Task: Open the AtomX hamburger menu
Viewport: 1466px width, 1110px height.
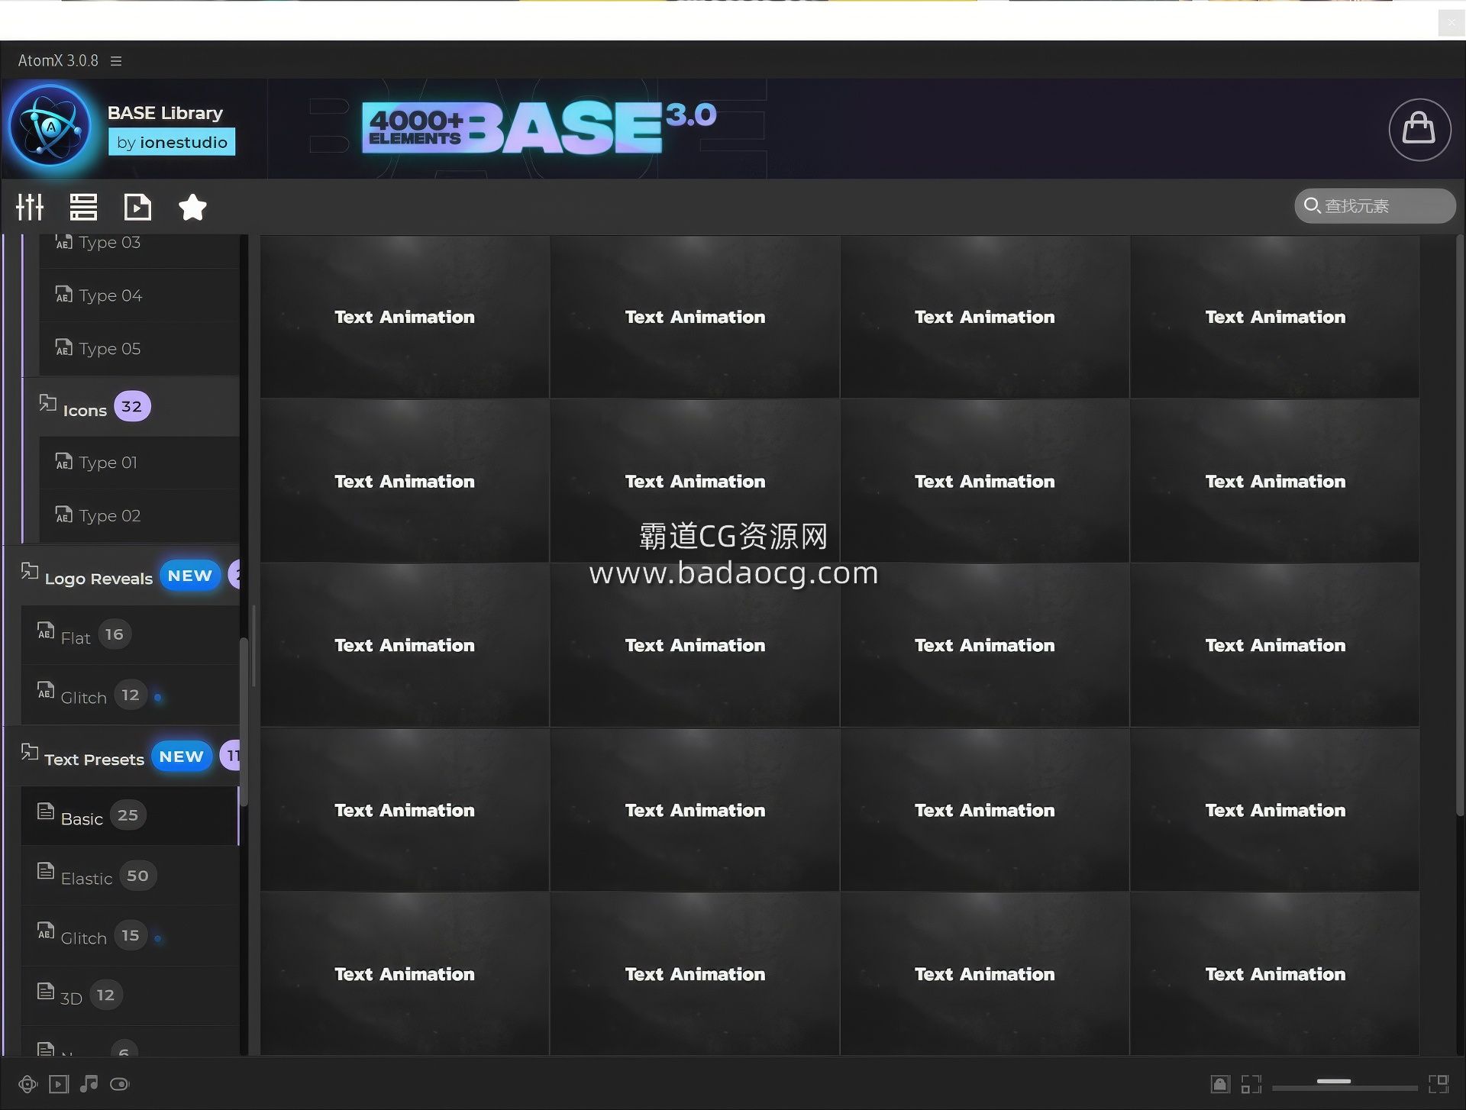Action: pyautogui.click(x=116, y=61)
